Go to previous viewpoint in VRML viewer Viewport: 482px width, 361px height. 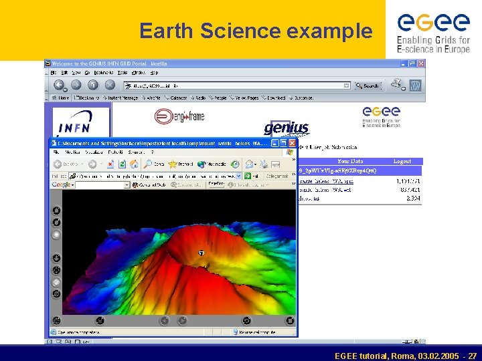pyautogui.click(x=165, y=321)
